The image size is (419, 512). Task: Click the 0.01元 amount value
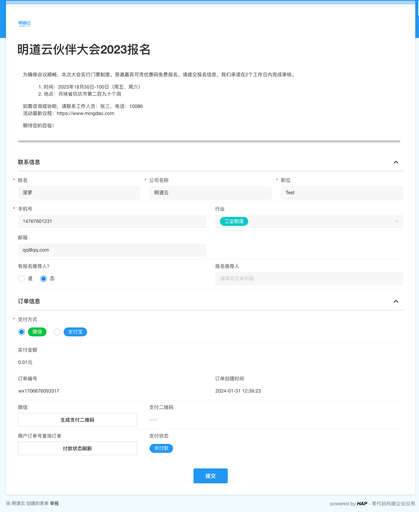pos(25,362)
